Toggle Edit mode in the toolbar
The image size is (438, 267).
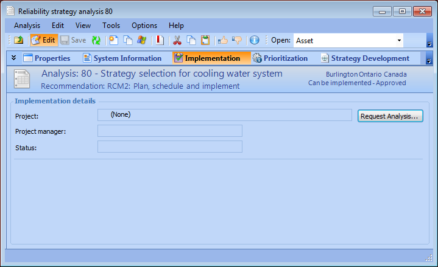(x=44, y=40)
